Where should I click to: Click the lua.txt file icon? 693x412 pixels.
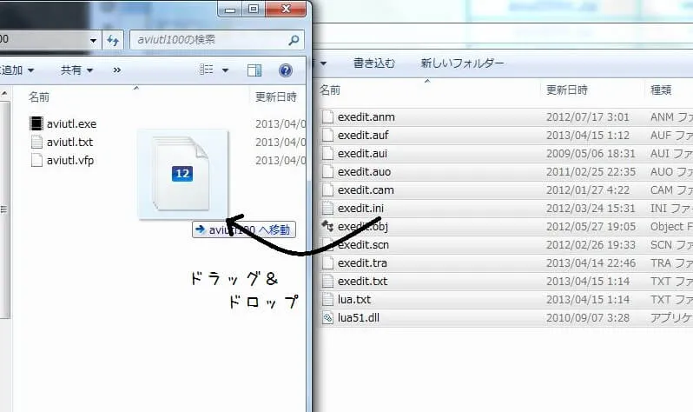tap(327, 299)
